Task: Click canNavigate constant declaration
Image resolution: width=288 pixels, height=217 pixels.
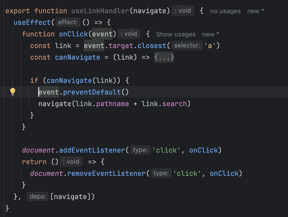Action: 78,57
